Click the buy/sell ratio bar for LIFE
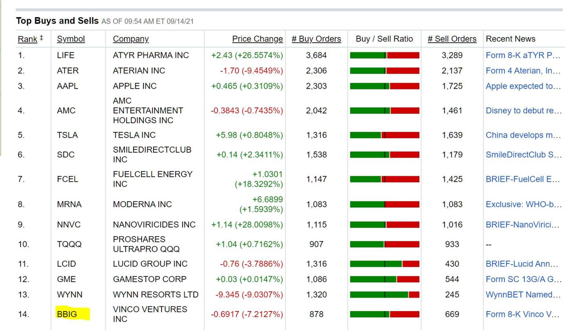 [385, 55]
